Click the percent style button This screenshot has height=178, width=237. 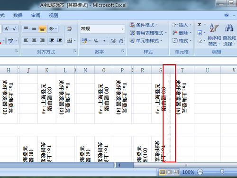click(96, 41)
